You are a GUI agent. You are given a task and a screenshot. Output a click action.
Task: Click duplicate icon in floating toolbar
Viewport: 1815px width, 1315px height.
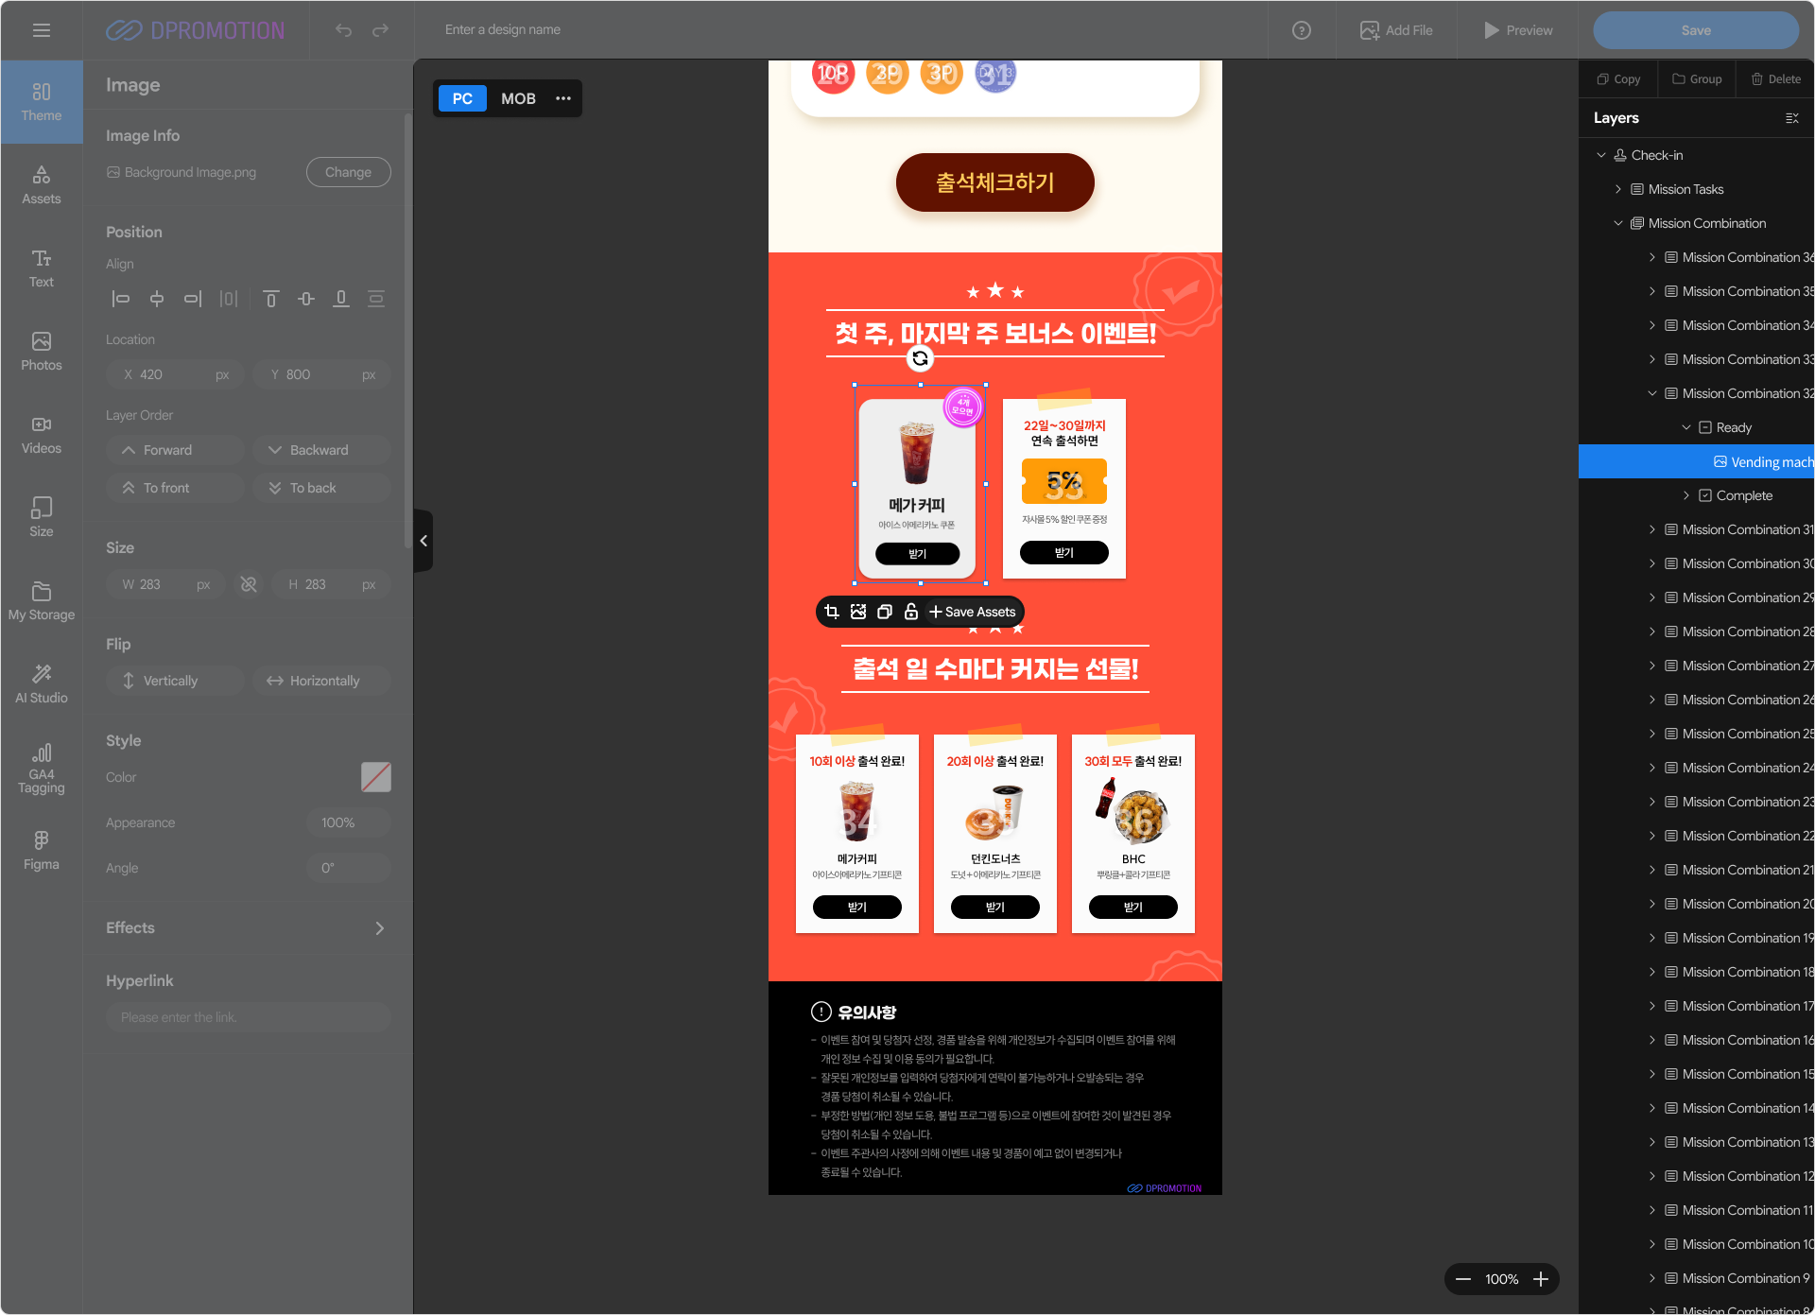point(885,612)
